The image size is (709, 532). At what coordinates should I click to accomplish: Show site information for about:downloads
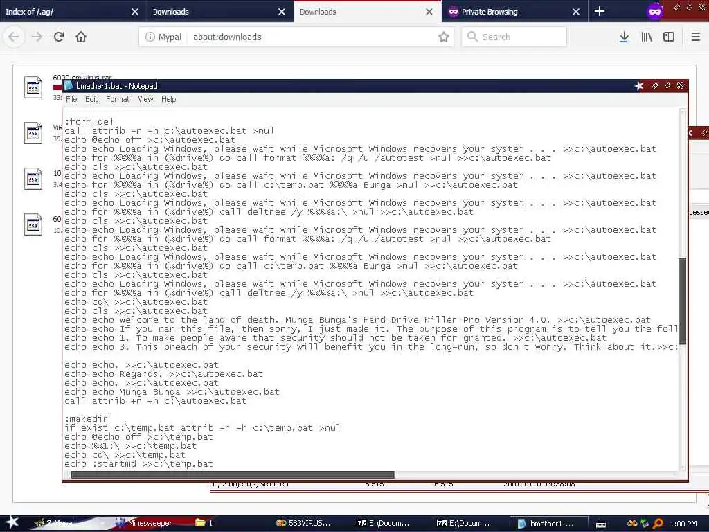(x=150, y=37)
